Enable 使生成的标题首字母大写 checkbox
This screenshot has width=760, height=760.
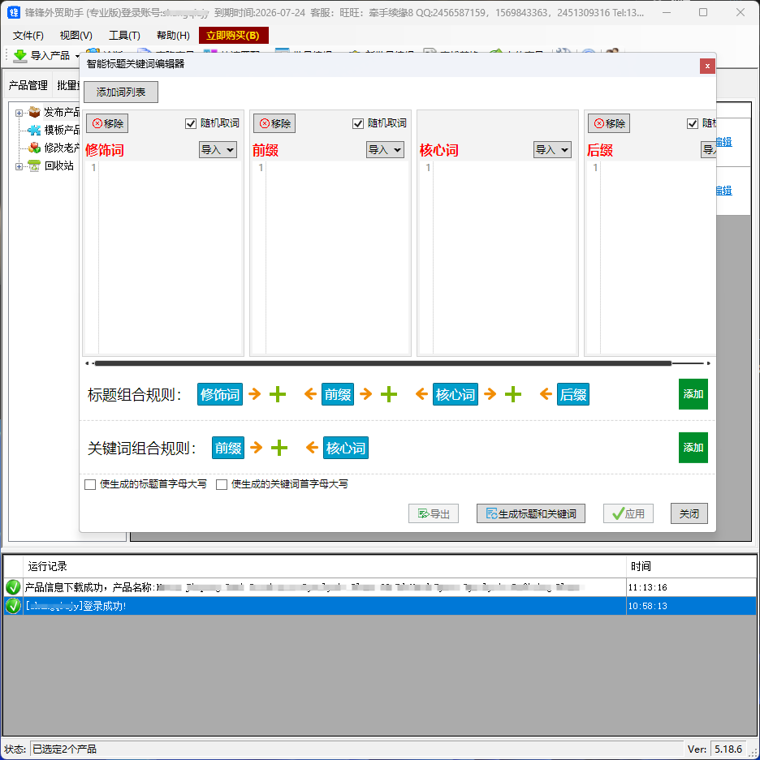[x=90, y=484]
